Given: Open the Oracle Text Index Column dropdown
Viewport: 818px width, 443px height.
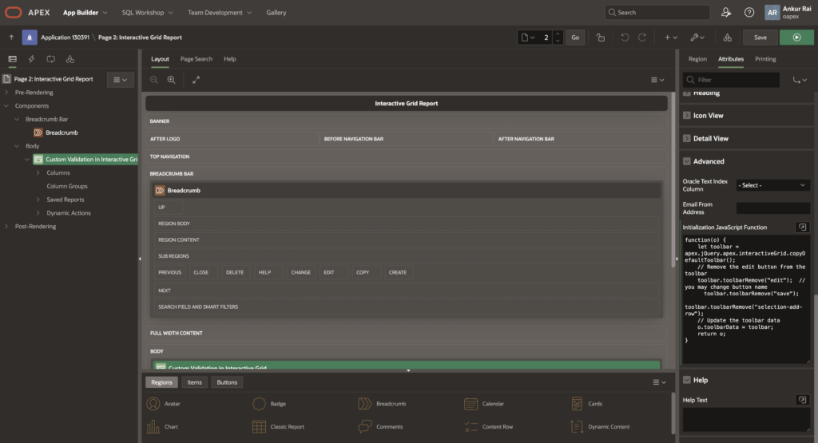Looking at the screenshot, I should point(772,185).
